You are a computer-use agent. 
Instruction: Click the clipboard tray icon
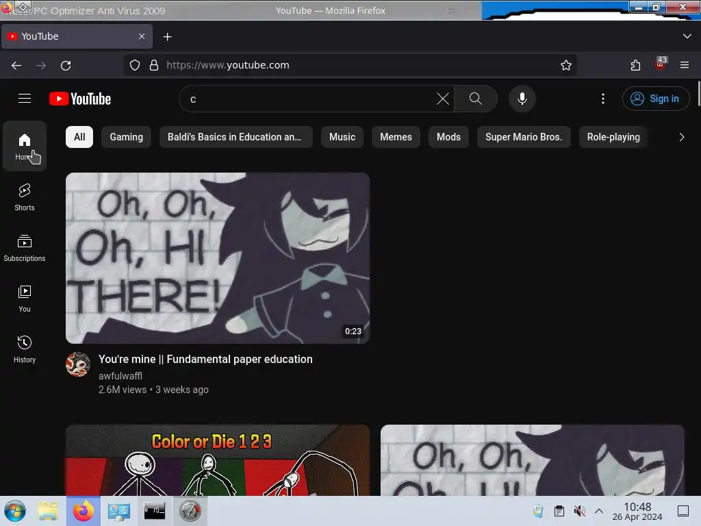(x=559, y=511)
